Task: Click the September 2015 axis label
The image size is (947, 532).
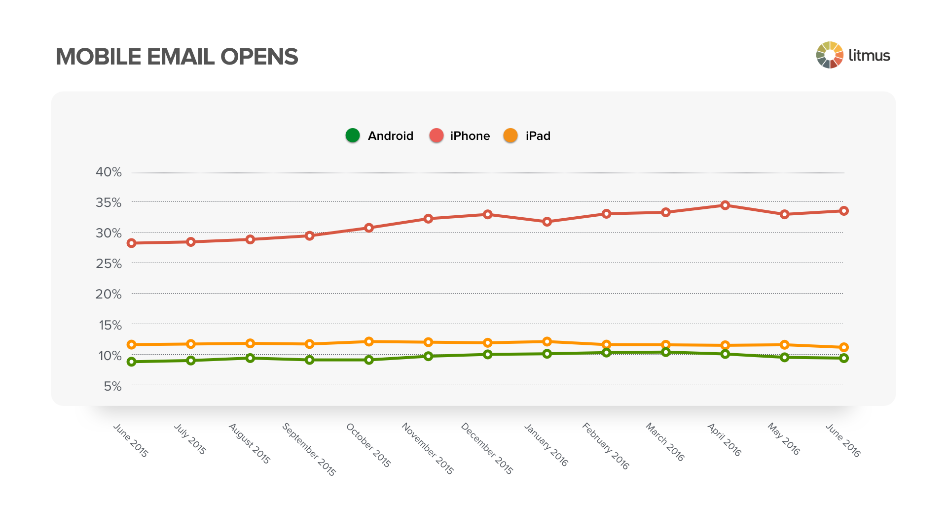Action: point(309,449)
